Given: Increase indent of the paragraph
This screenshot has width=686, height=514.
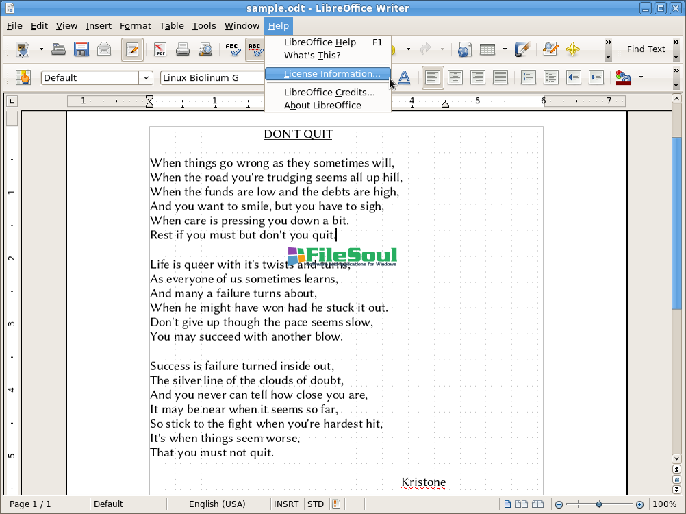Looking at the screenshot, I should (x=596, y=77).
